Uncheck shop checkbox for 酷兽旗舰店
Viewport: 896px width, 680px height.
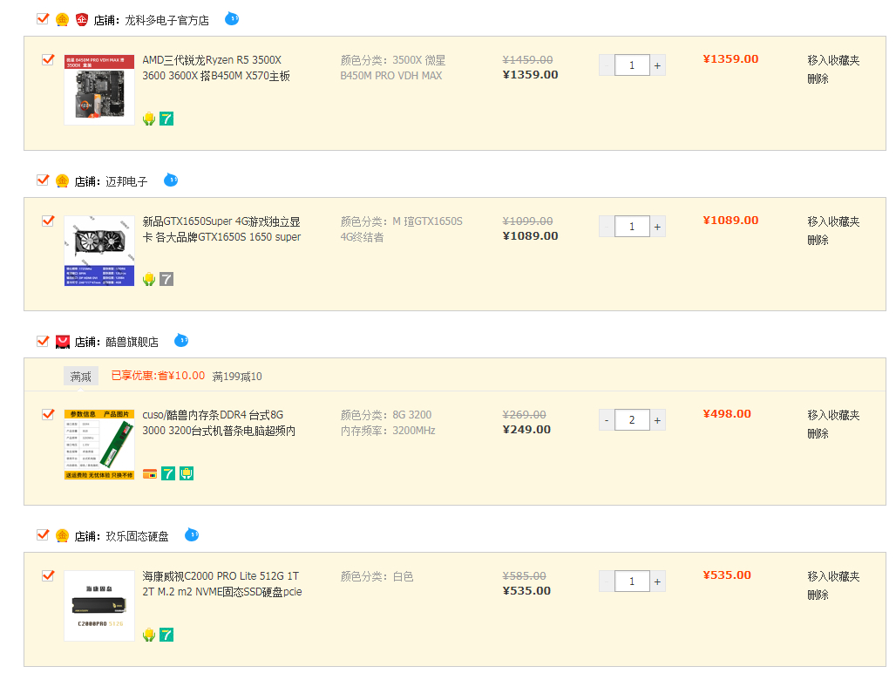pos(43,341)
